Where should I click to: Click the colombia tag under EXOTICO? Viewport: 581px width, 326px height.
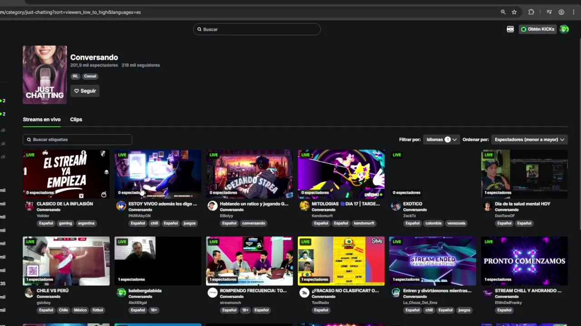[x=433, y=223]
